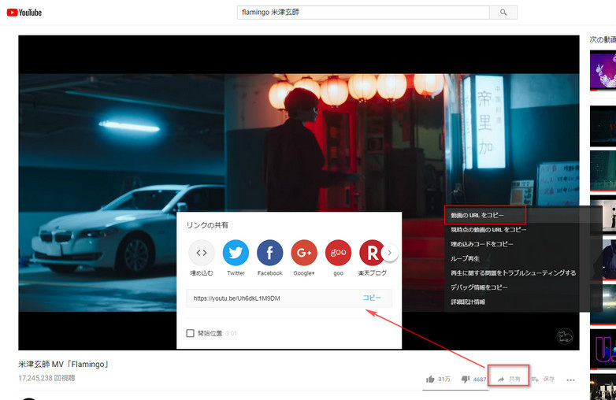Open 詳細統計情報 from the context menu
This screenshot has height=400, width=616.
(x=468, y=302)
